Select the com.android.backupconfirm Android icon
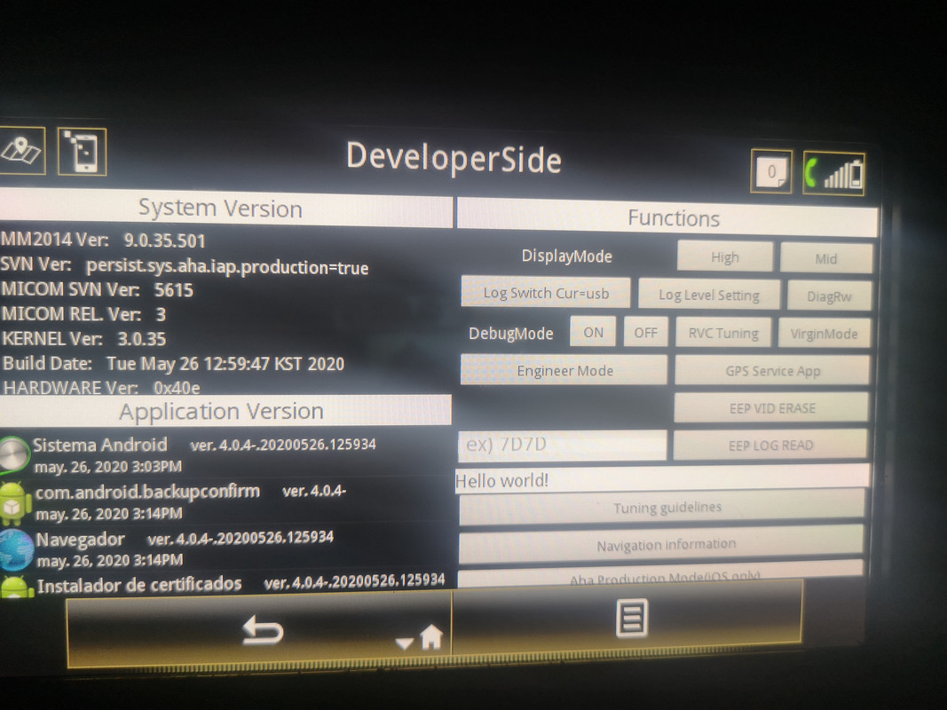 click(15, 503)
